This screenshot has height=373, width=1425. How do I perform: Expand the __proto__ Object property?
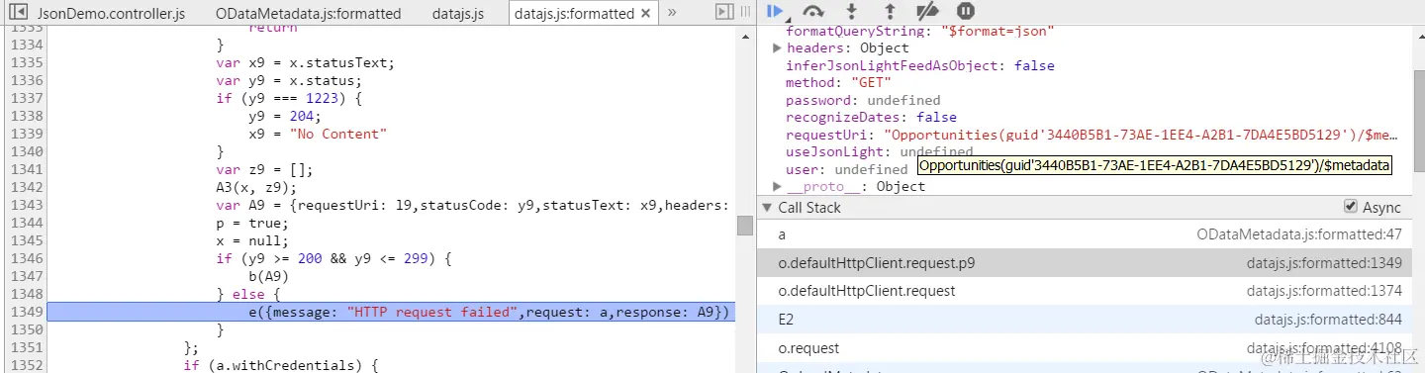click(778, 186)
